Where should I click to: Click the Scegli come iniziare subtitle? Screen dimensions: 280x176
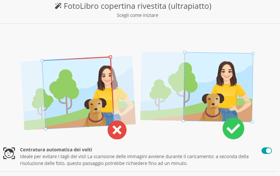click(138, 15)
